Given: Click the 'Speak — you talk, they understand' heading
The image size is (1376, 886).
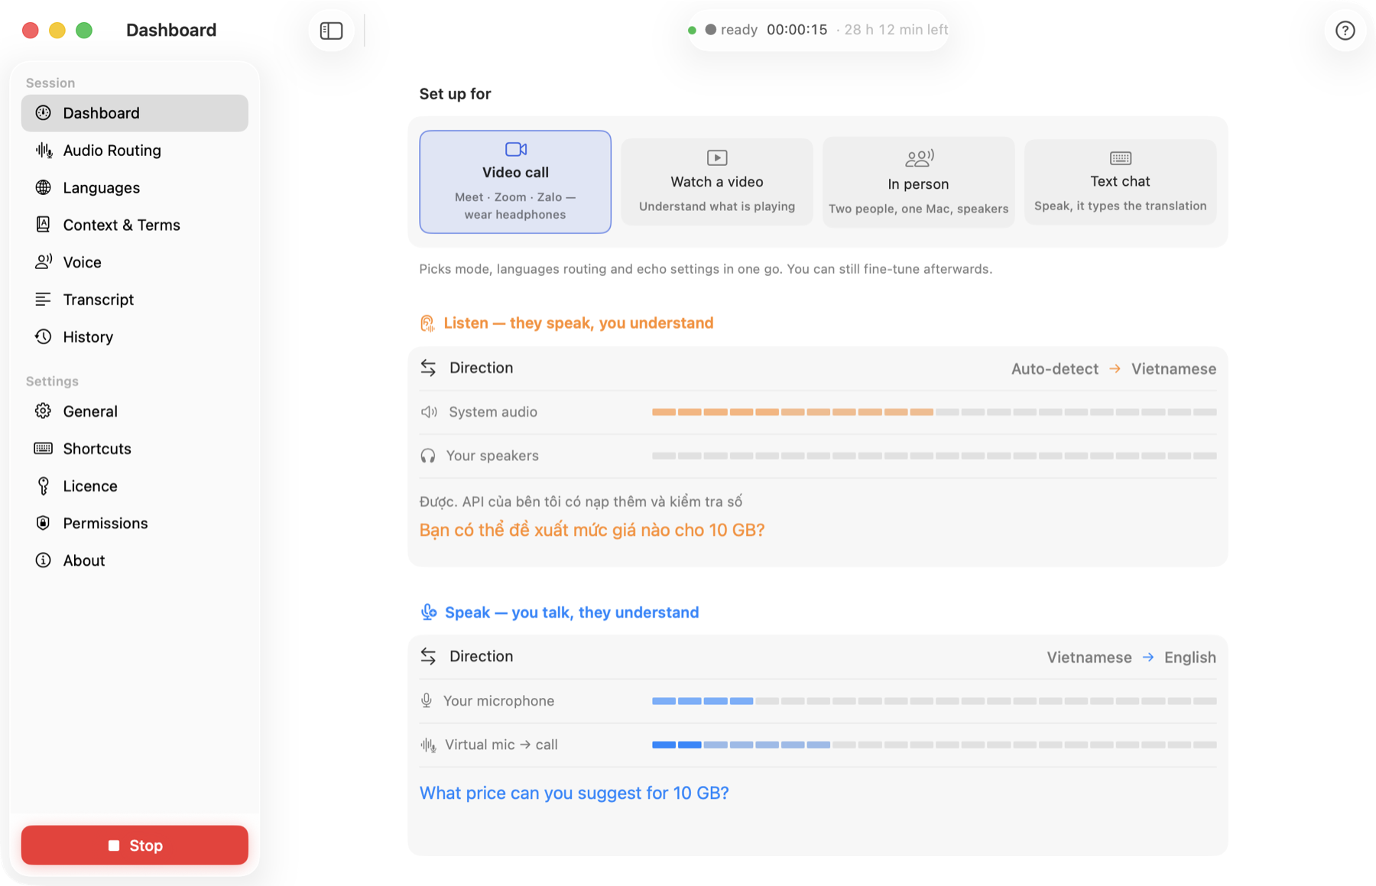Looking at the screenshot, I should [x=572, y=612].
